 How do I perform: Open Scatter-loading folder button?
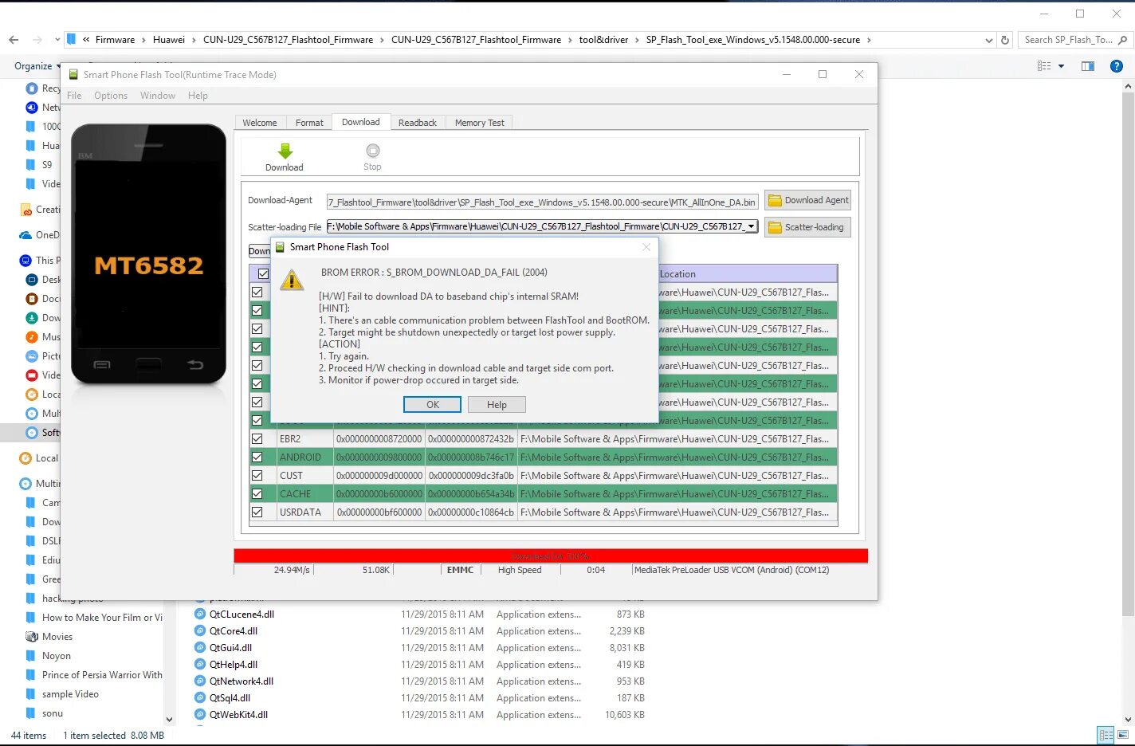[807, 227]
